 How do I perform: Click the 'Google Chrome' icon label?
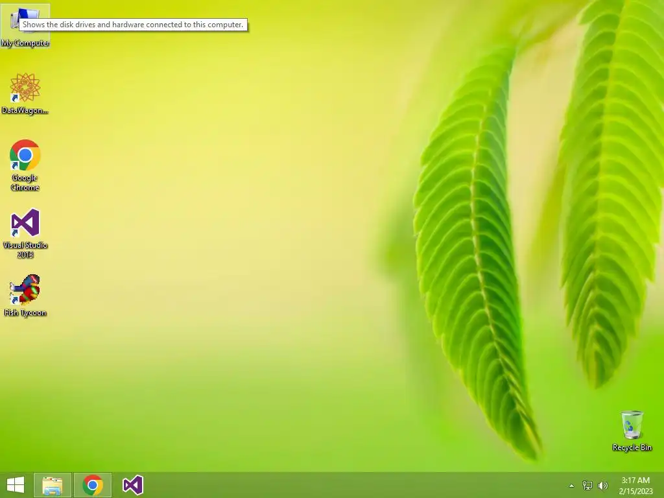point(25,182)
